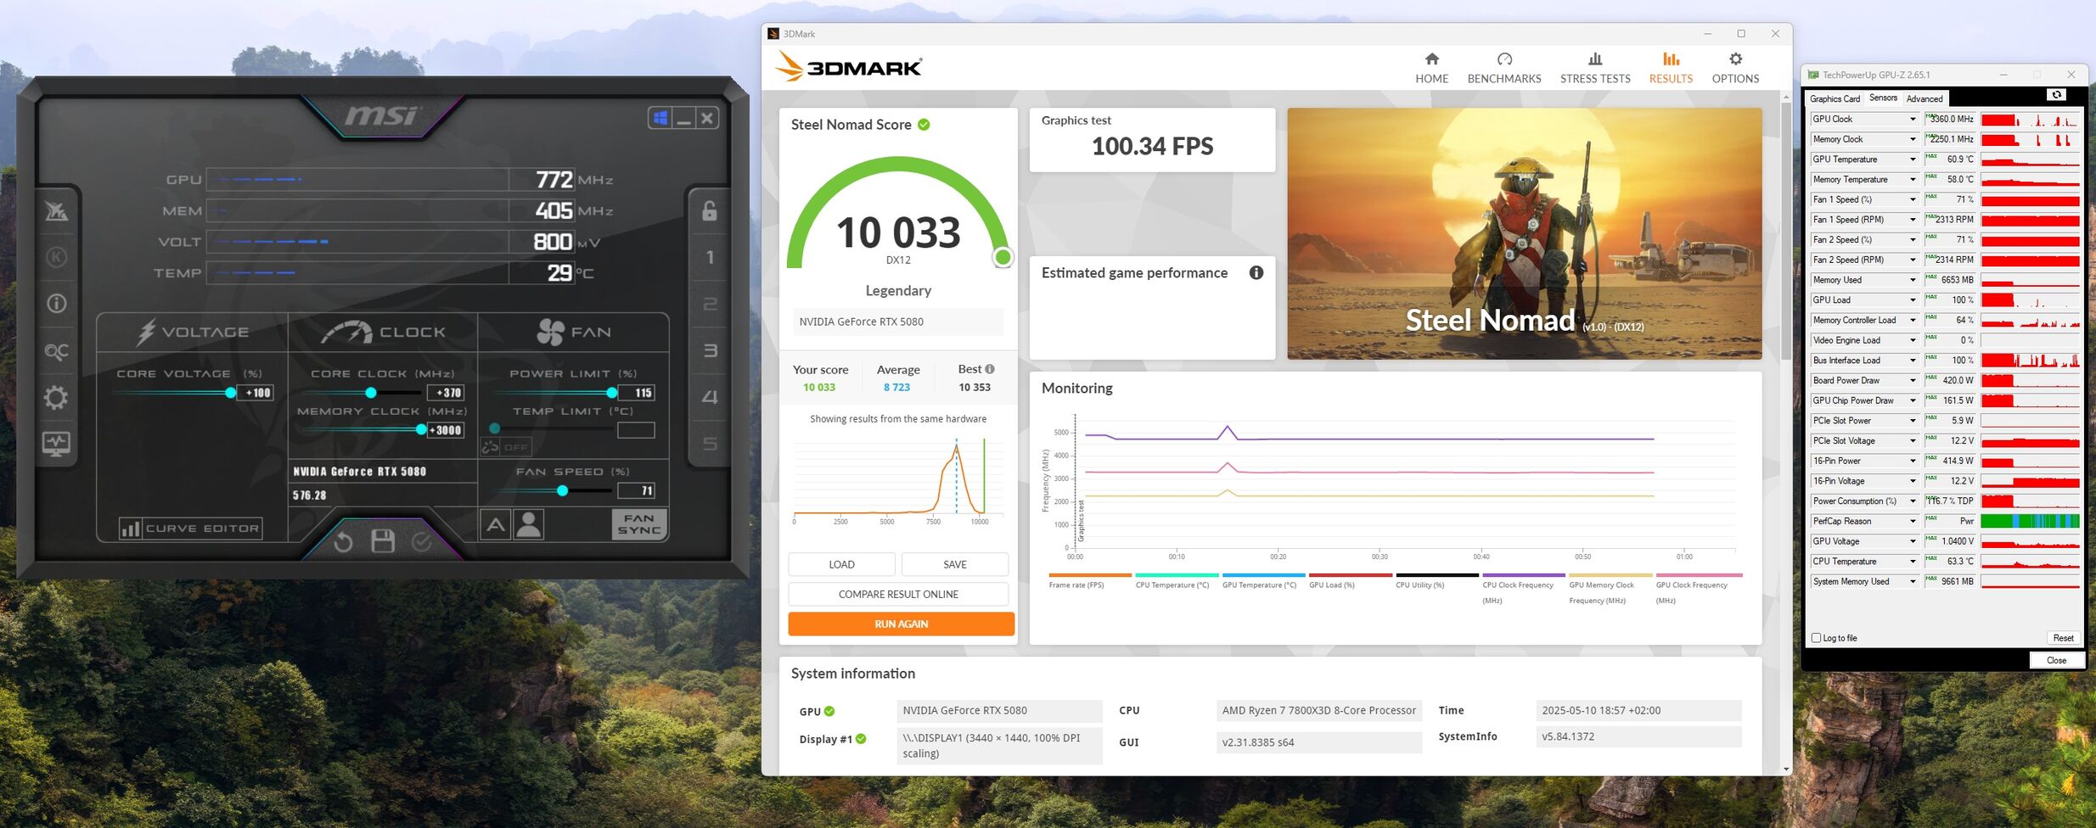Open the Memory Clock sensor dropdown
The height and width of the screenshot is (828, 2096).
coord(1913,139)
